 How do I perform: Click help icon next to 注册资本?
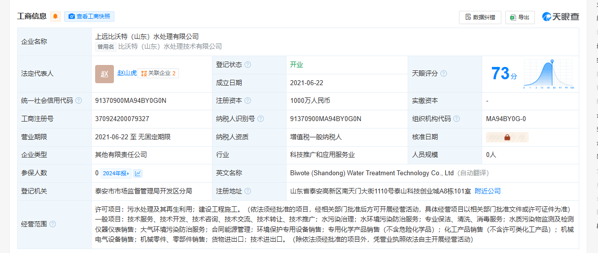[x=248, y=100]
